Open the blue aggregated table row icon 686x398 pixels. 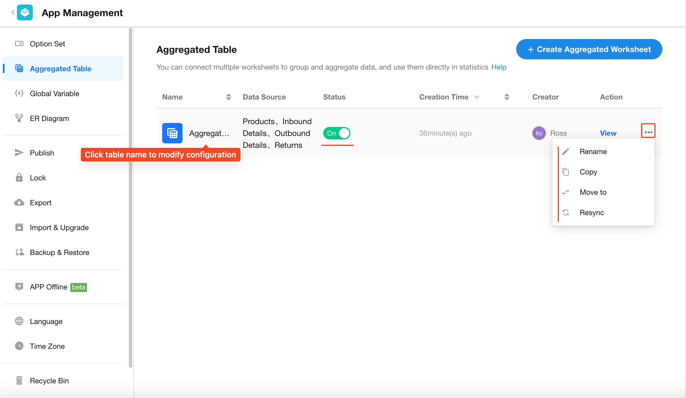click(172, 133)
